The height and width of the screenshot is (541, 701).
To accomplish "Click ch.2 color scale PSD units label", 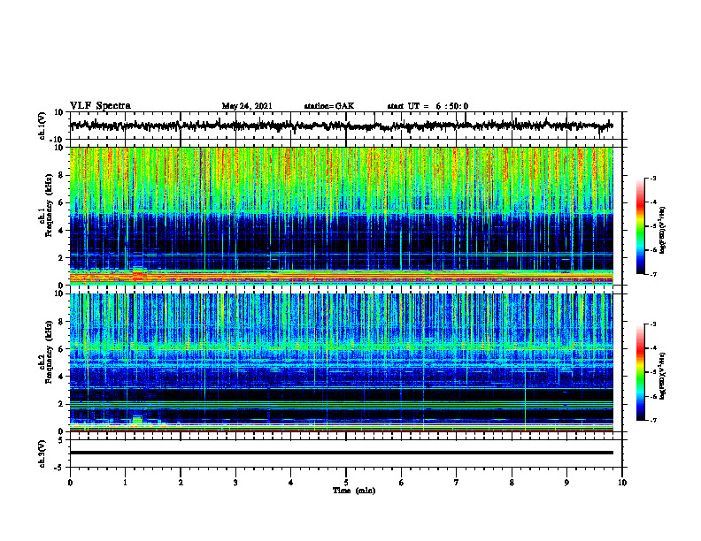I will click(x=663, y=376).
